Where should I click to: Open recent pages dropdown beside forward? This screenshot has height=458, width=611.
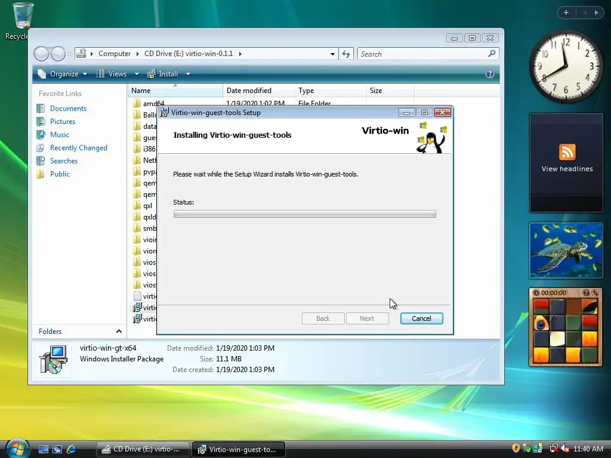70,54
